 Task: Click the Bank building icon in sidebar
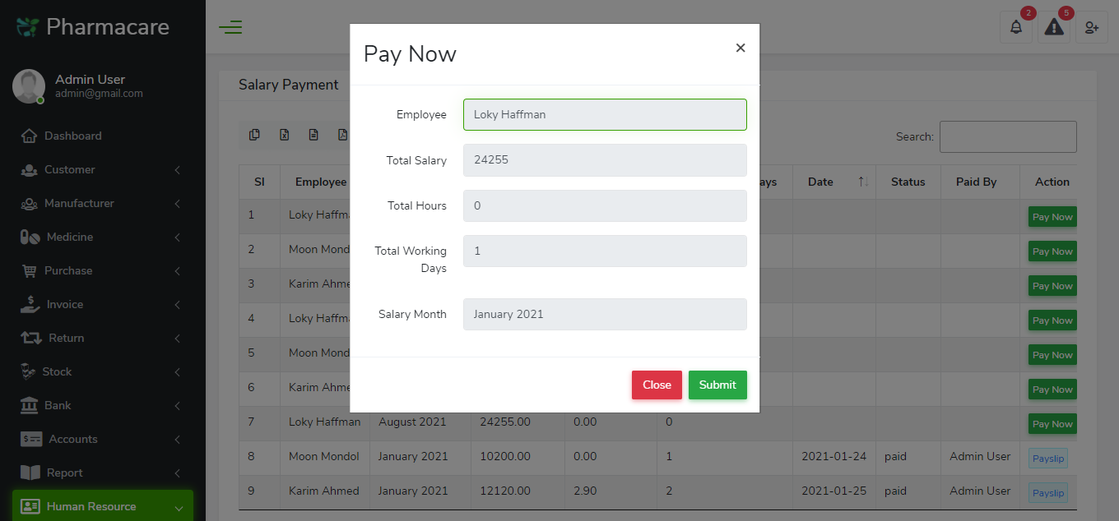tap(30, 405)
